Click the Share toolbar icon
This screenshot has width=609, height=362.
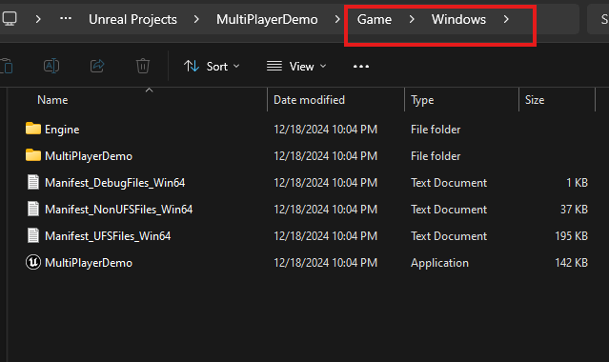[x=97, y=66]
